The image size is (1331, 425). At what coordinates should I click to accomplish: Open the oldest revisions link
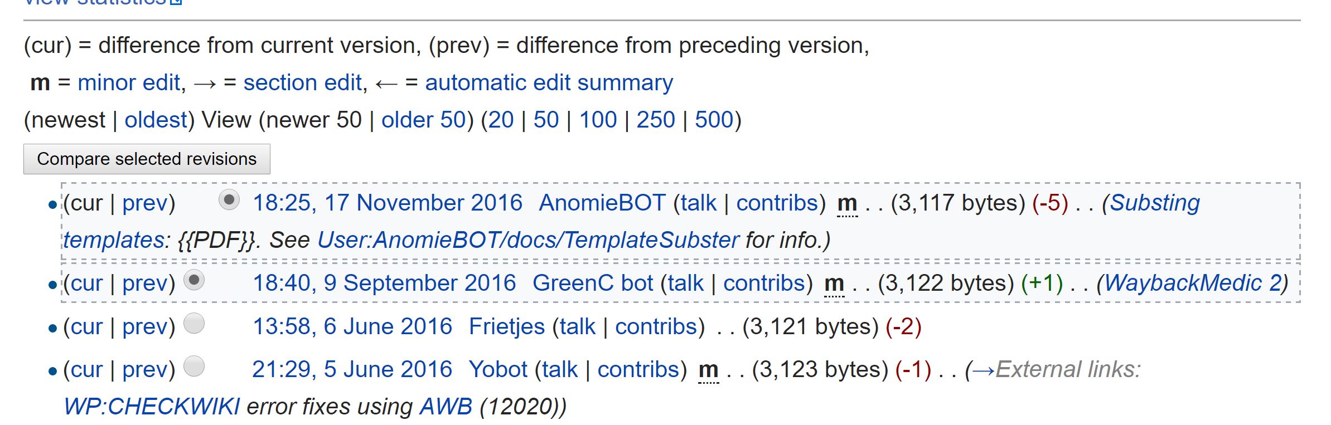[x=156, y=120]
